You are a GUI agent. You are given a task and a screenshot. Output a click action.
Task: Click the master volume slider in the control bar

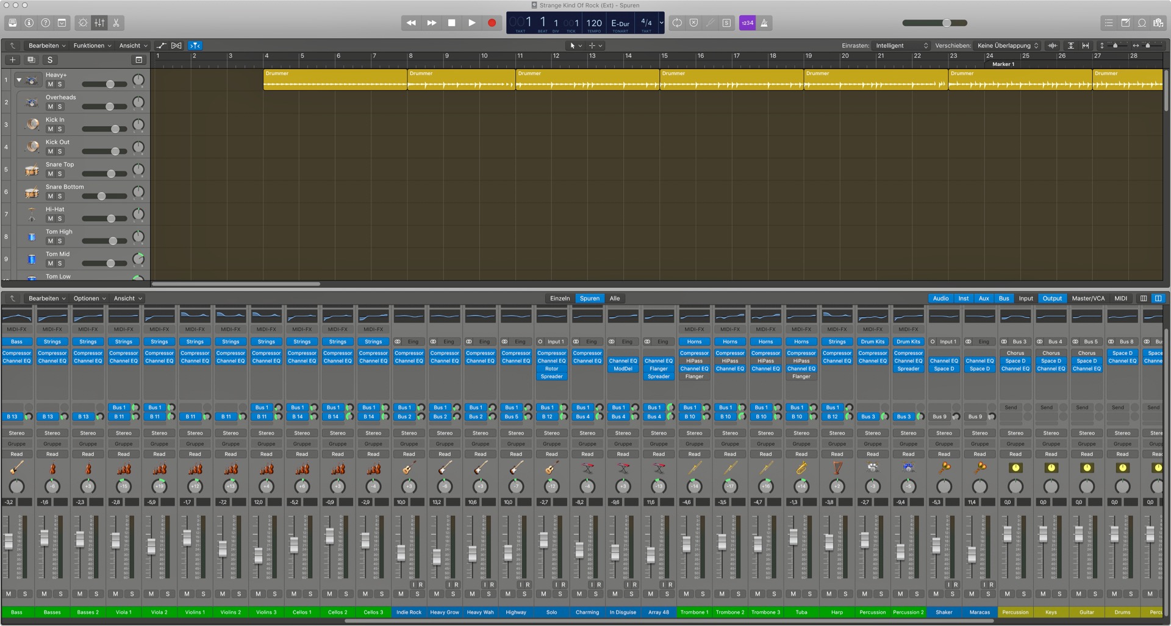click(x=945, y=23)
